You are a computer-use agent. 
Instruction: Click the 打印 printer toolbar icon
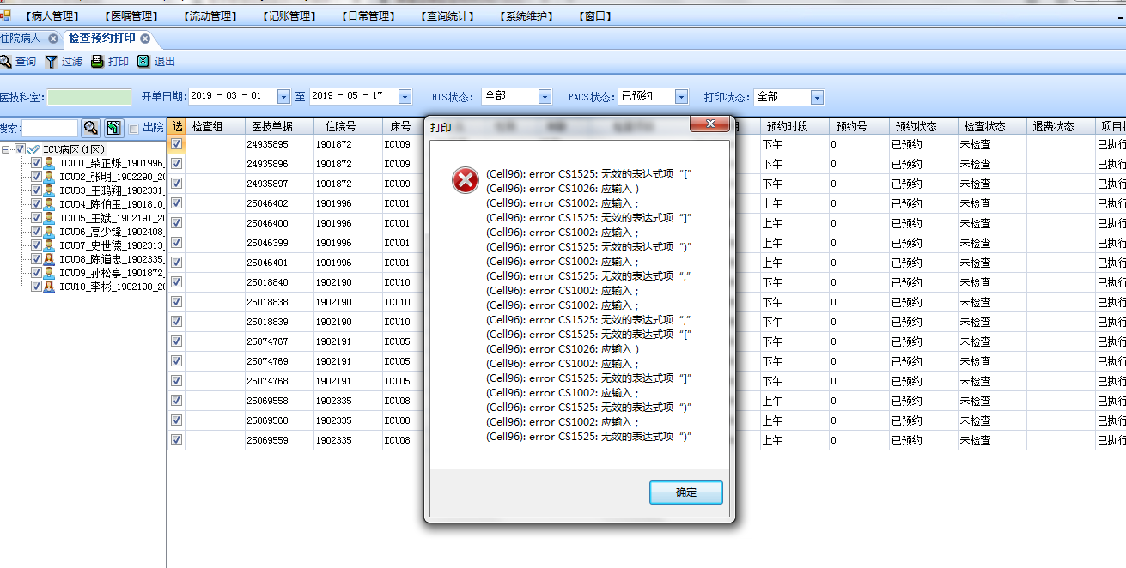pos(98,62)
